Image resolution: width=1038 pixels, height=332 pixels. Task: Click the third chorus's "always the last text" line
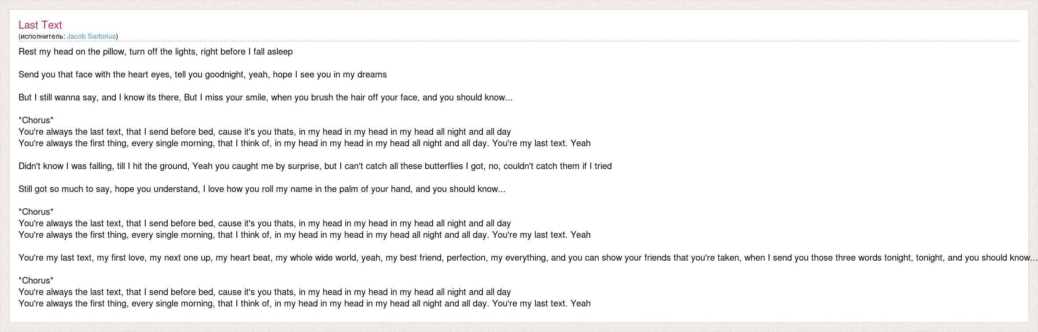click(x=264, y=292)
